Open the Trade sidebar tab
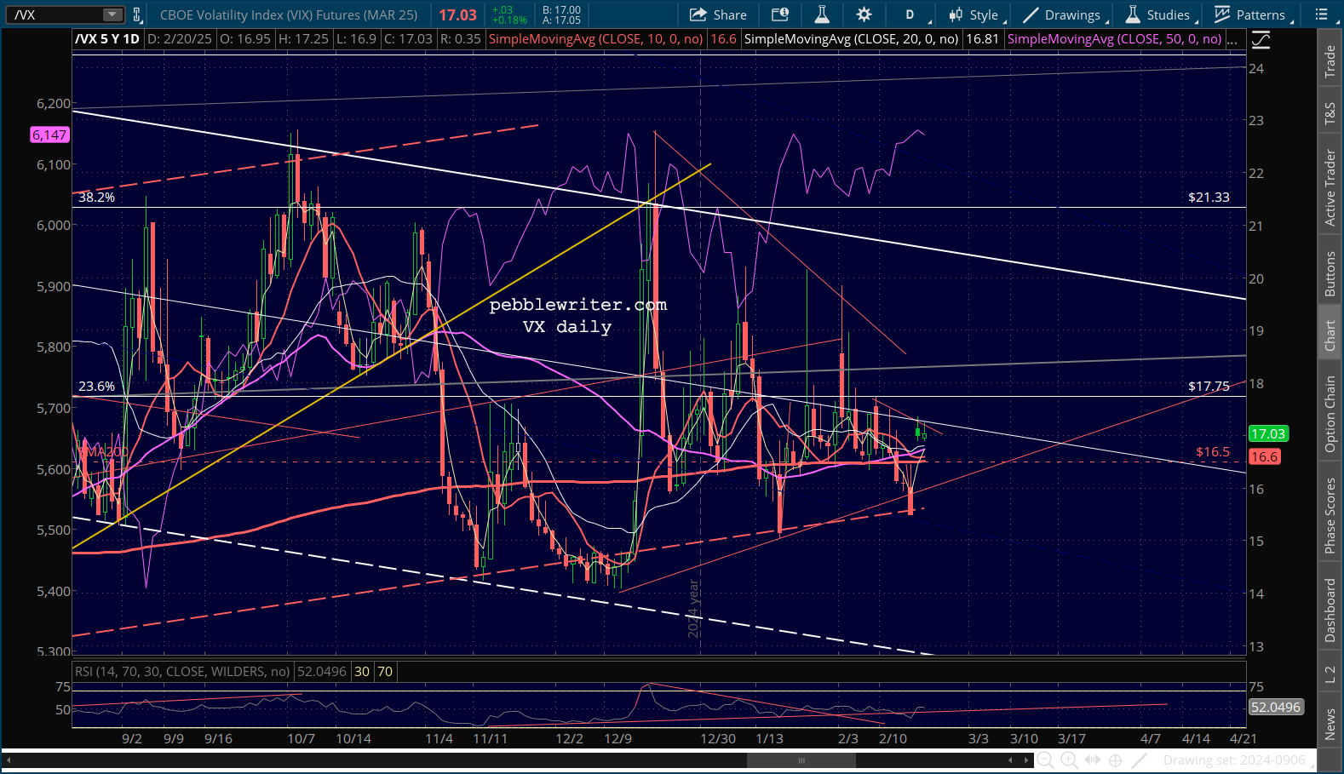 coord(1330,61)
